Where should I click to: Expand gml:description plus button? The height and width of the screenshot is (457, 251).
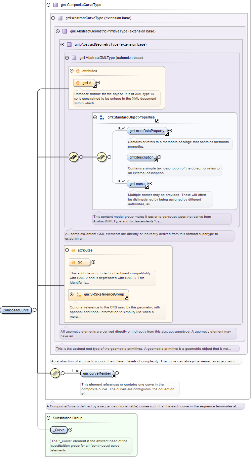[159, 157]
